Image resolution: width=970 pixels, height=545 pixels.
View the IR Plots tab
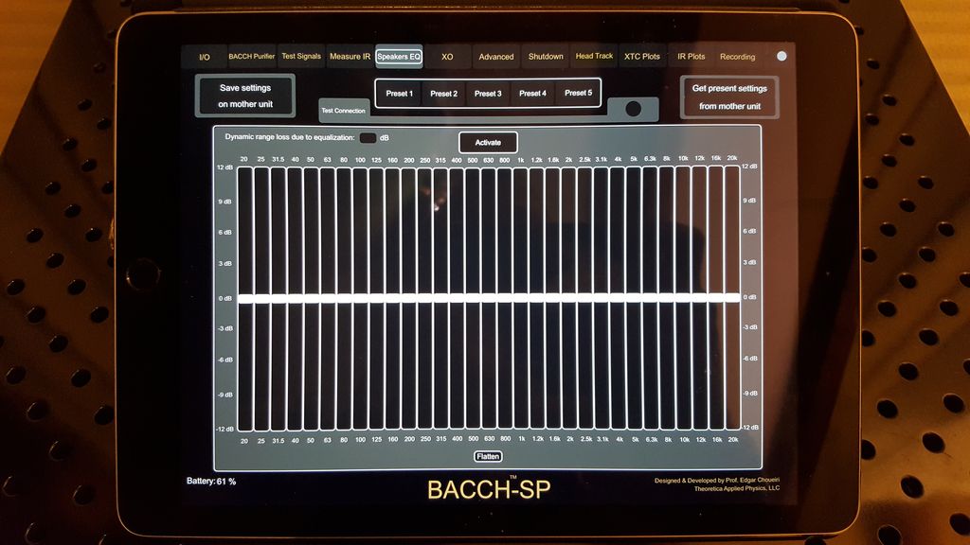(x=691, y=56)
